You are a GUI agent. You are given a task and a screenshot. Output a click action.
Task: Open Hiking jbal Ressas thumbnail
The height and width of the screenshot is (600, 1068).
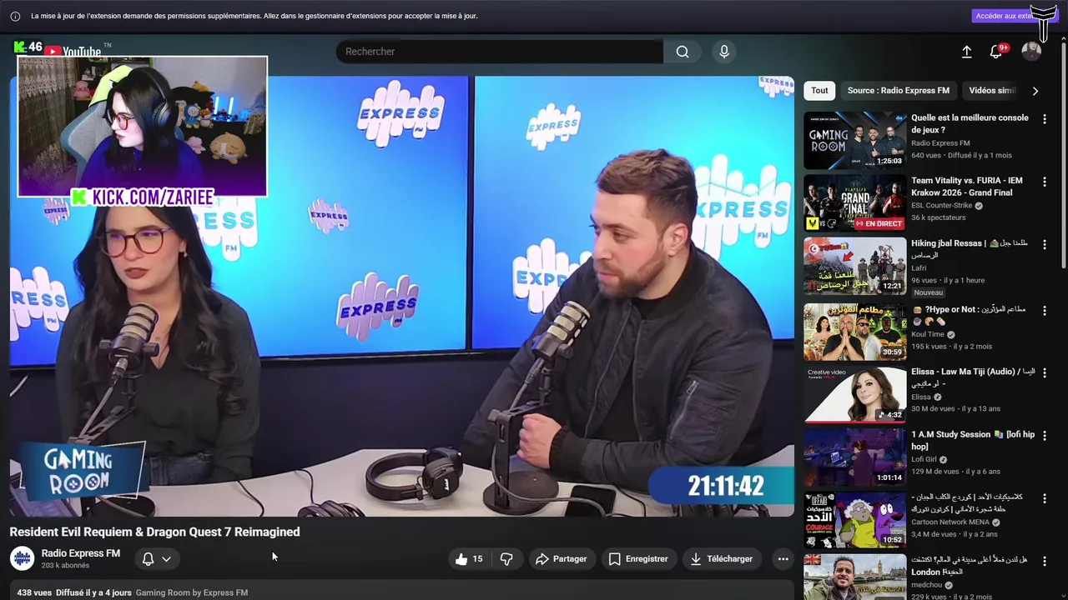click(854, 266)
